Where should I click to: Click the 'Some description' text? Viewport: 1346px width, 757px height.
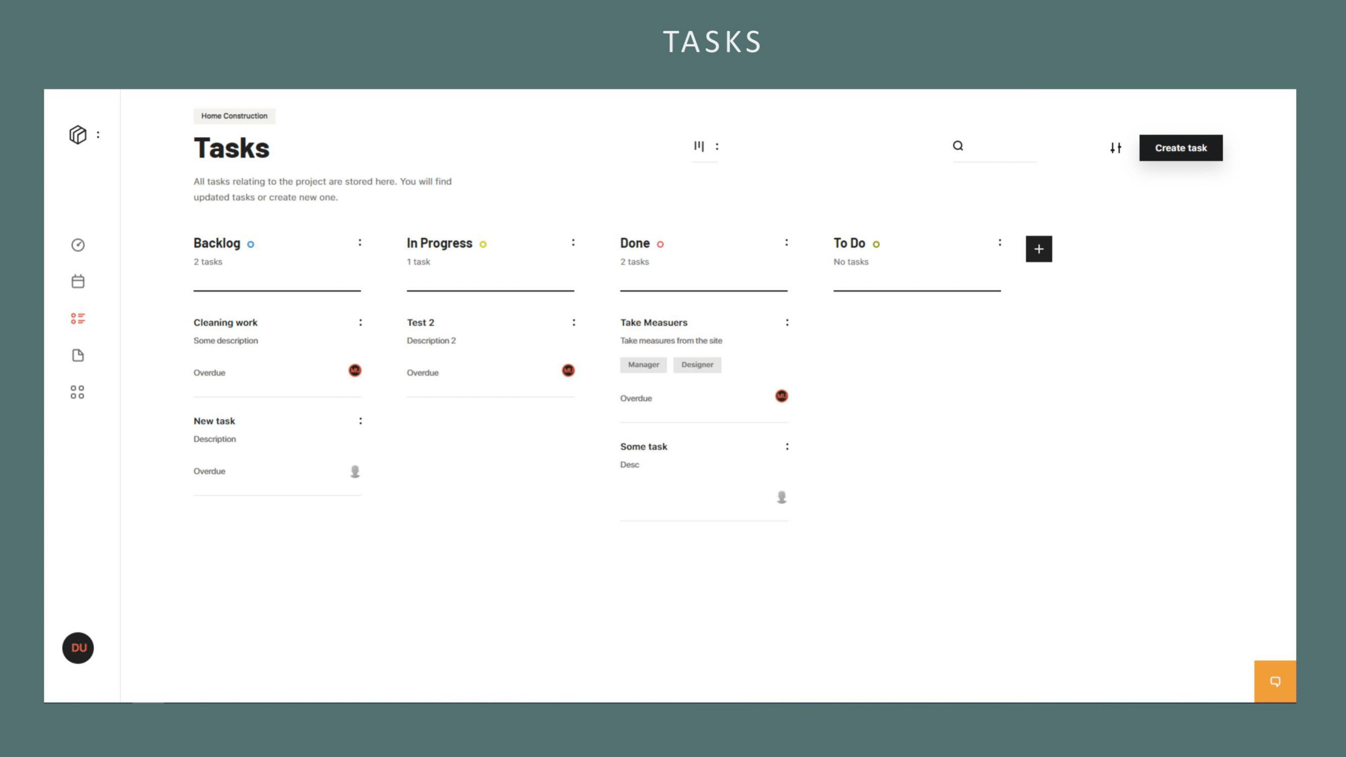[226, 341]
